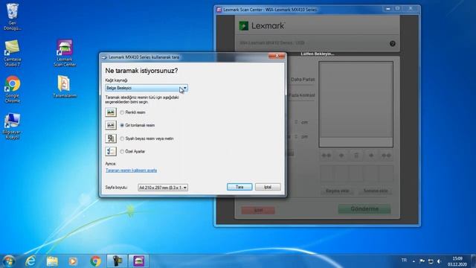Open the scanned picture quality settings link

(131, 170)
